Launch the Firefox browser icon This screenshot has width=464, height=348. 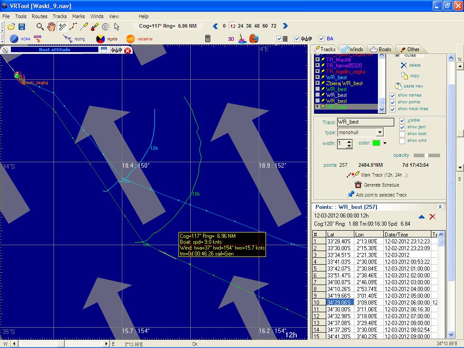pos(254,39)
